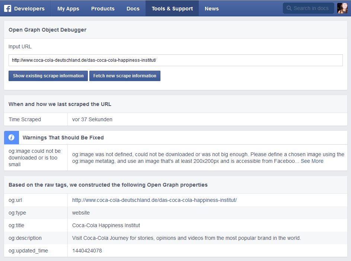Viewport: 351px width, 261px height.
Task: Click the Facebook logo icon
Action: 7,8
